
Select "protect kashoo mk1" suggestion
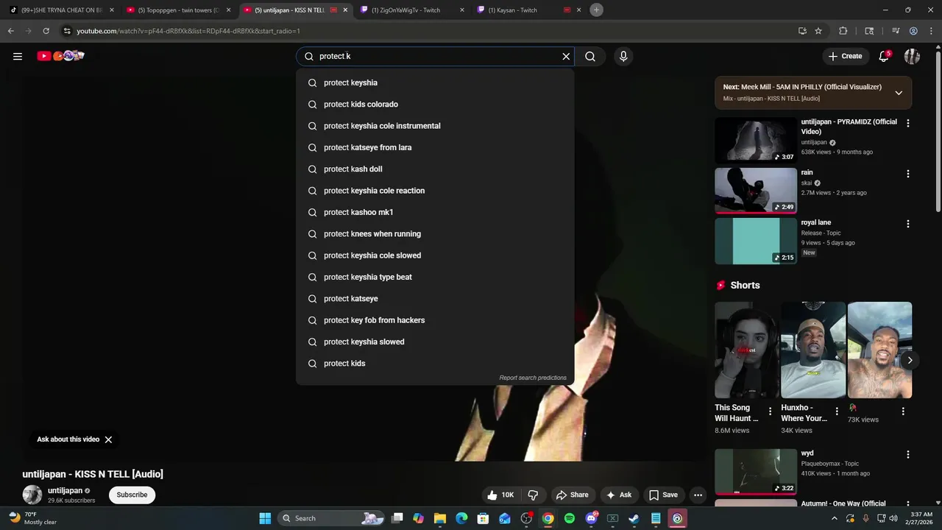pos(435,212)
